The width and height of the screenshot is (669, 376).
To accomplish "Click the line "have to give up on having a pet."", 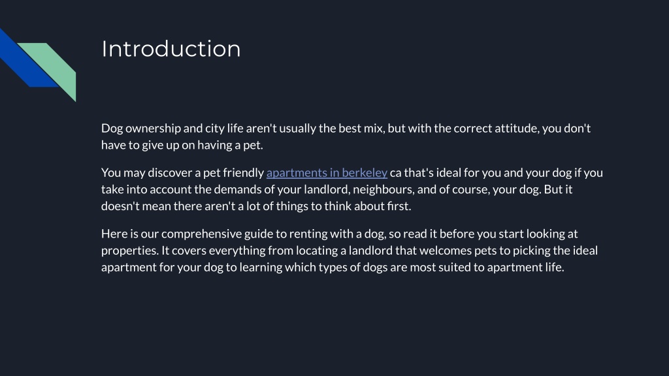I will (x=182, y=145).
